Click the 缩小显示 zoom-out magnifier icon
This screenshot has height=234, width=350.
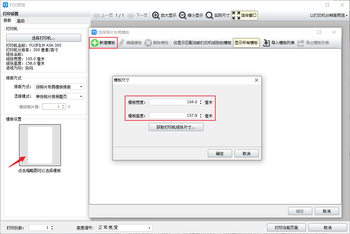183,15
